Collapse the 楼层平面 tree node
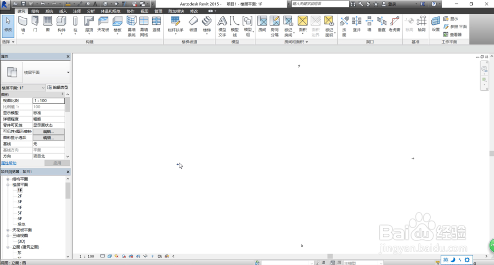Screen dimensions: 494x265 click(8, 185)
